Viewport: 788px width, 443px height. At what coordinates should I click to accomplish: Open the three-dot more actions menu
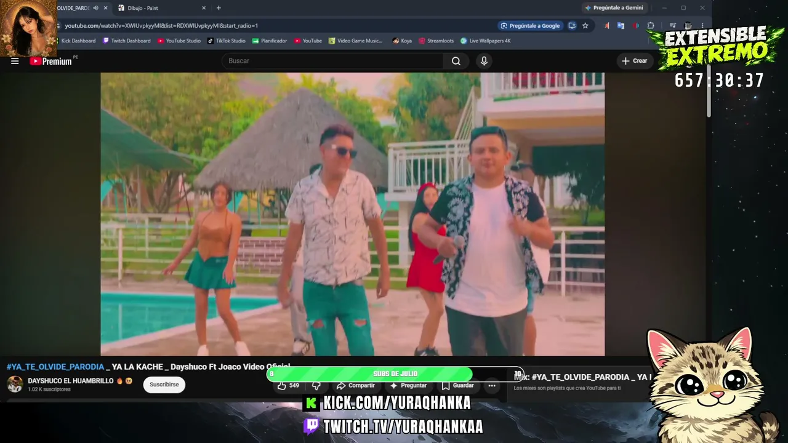(x=492, y=386)
